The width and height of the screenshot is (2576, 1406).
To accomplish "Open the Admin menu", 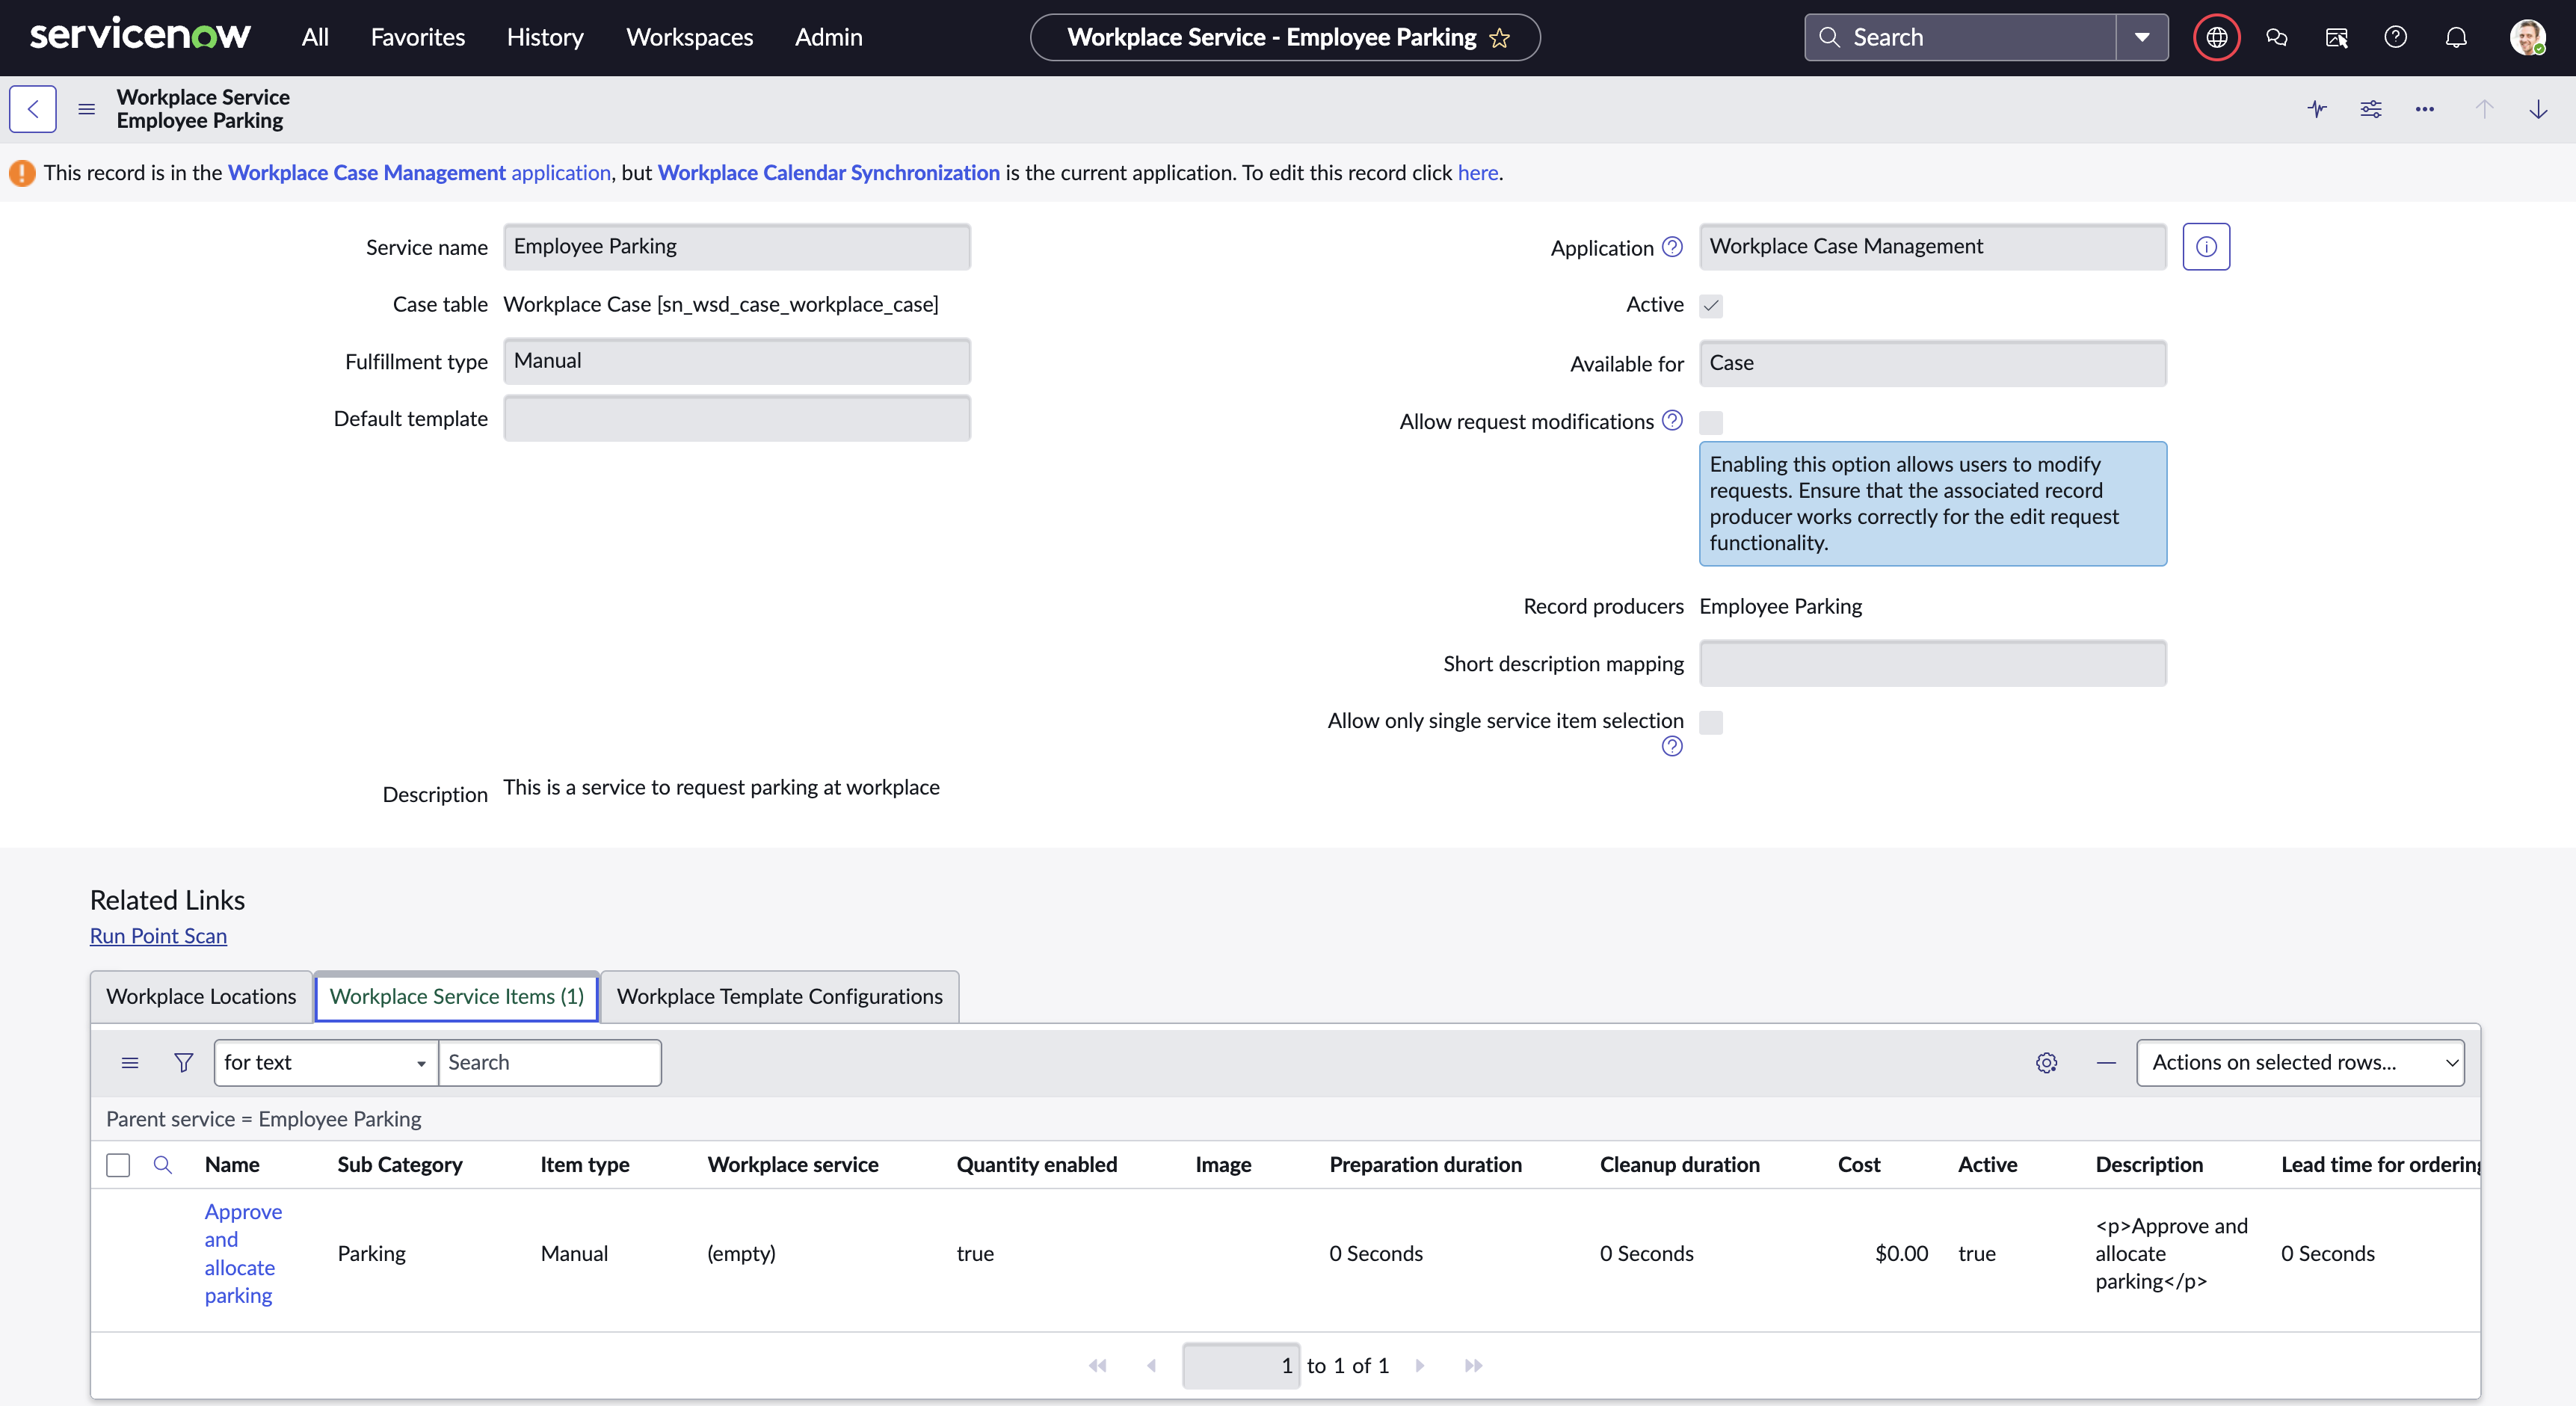I will click(828, 38).
